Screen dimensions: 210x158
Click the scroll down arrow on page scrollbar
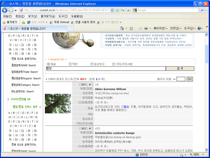coord(206,150)
